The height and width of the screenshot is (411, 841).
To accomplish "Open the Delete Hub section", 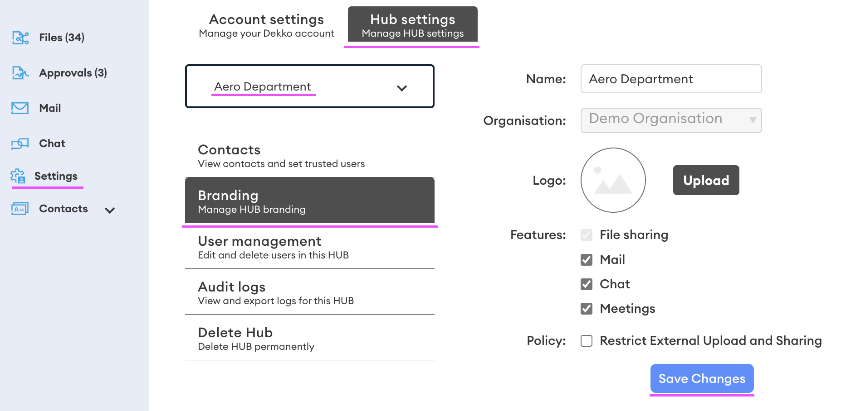I will (x=310, y=339).
